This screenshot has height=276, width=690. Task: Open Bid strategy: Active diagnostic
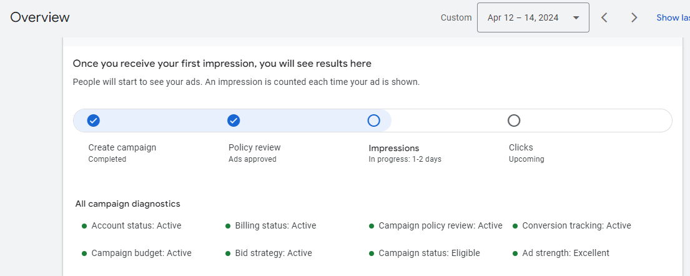click(273, 253)
